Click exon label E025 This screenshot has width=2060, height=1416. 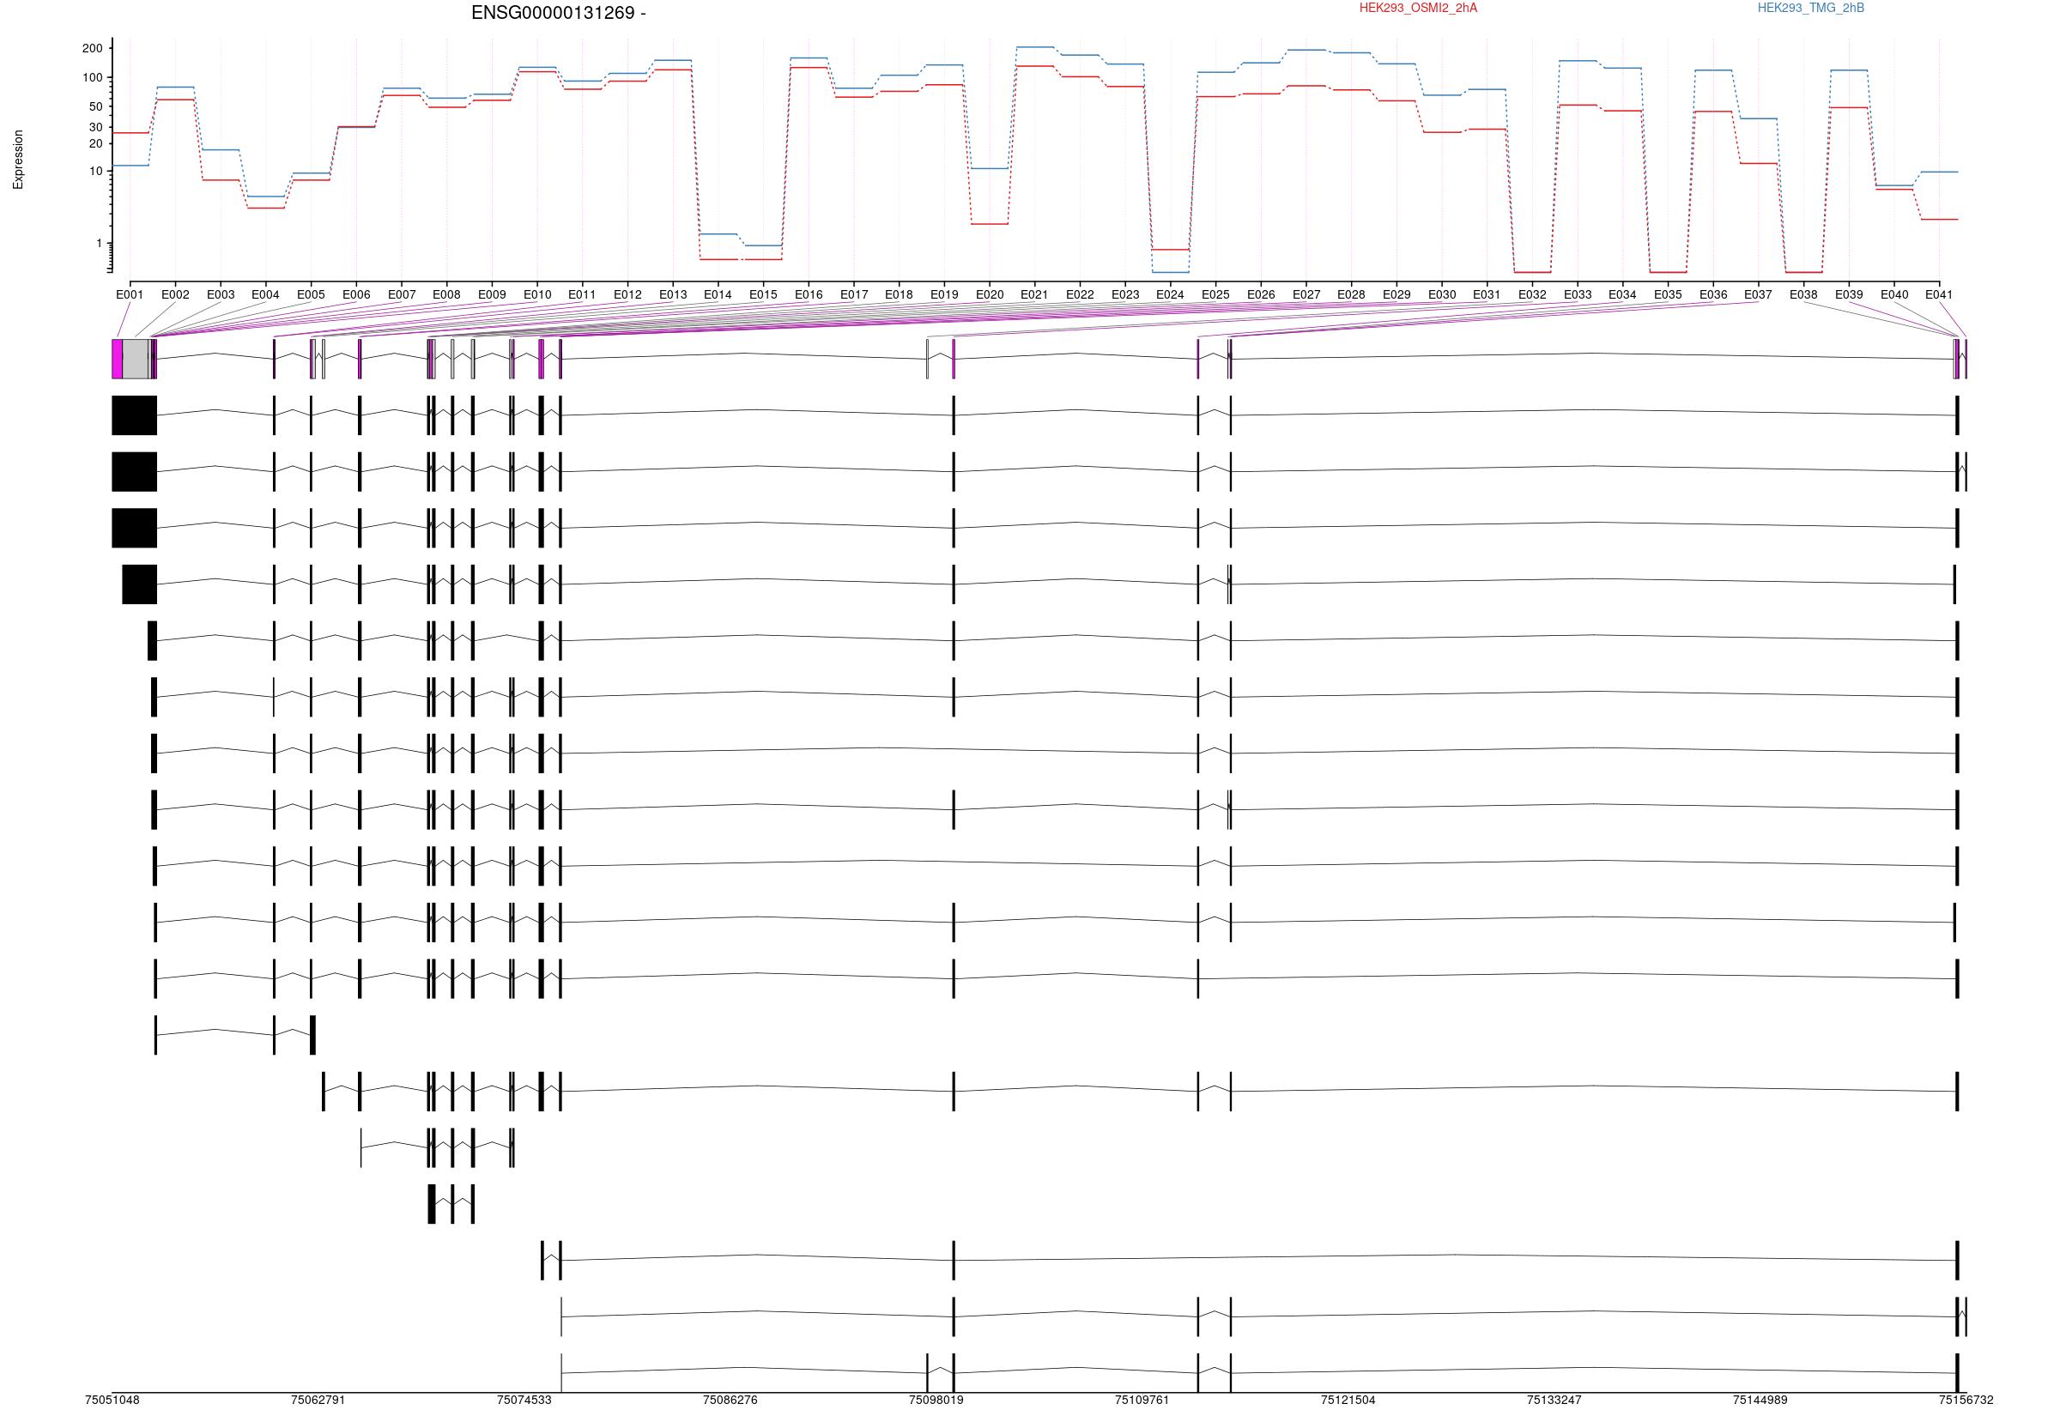[1215, 294]
